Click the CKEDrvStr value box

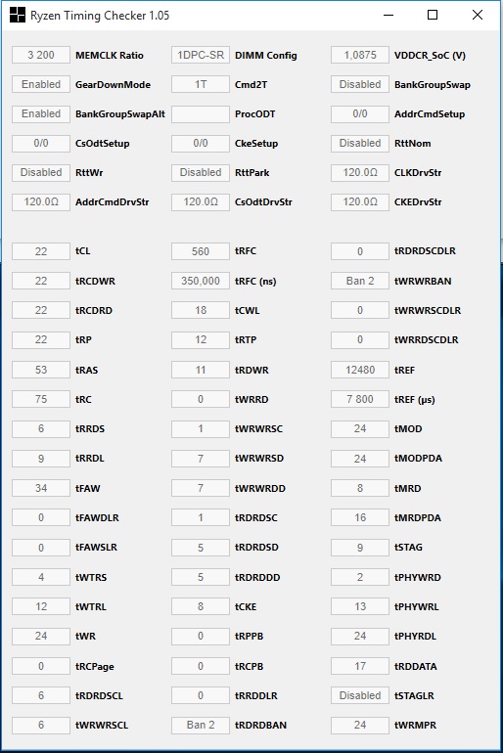[x=360, y=201]
